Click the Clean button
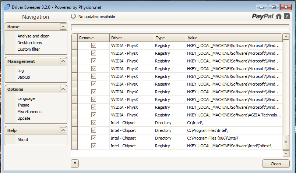This screenshot has height=173, width=296. pos(276,164)
